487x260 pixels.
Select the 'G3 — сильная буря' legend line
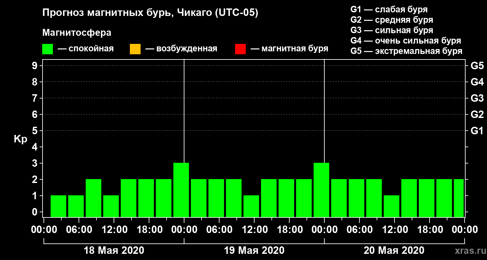click(392, 30)
